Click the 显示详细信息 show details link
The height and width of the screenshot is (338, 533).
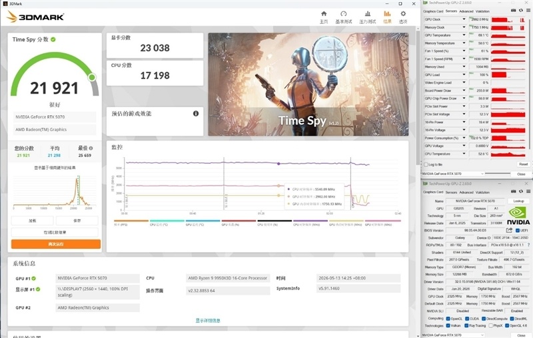[208, 320]
